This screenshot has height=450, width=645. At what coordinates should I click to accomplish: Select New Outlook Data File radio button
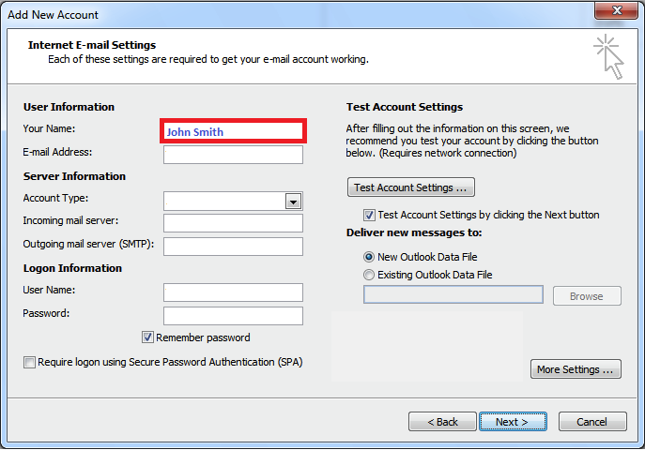369,257
